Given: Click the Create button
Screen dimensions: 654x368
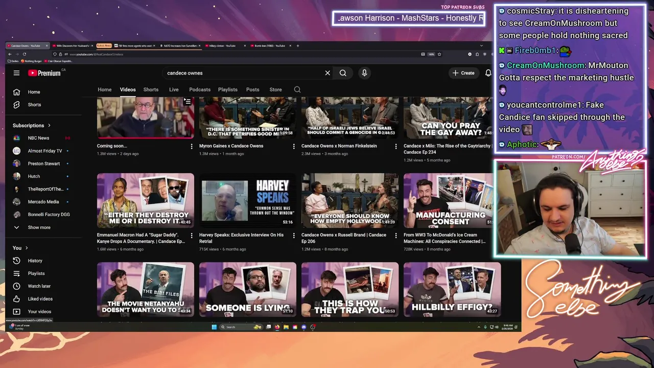Looking at the screenshot, I should coord(463,73).
